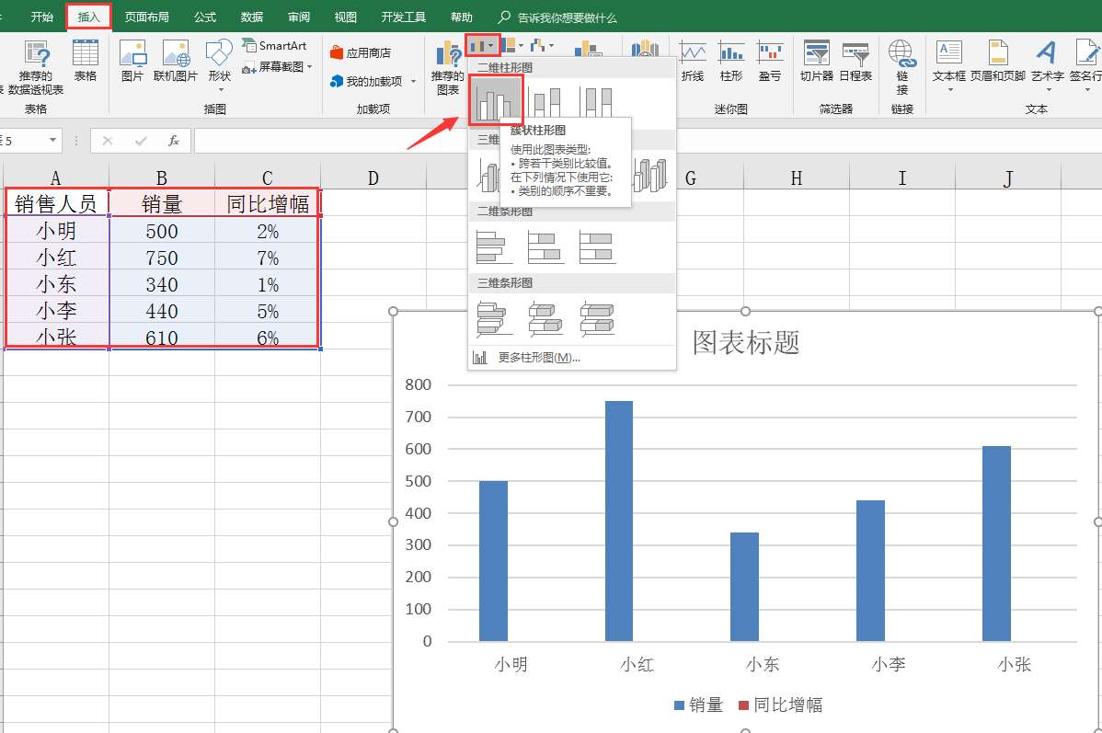Insert a 折线 line sparkline

coord(693,53)
